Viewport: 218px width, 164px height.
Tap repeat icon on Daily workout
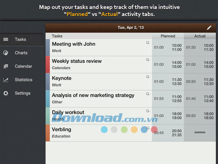(x=148, y=111)
